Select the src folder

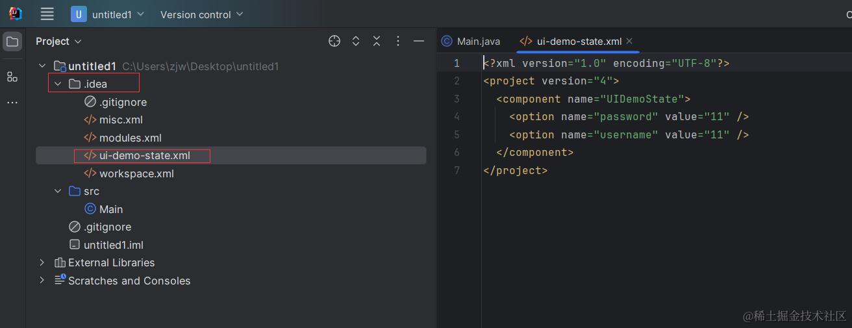(x=92, y=191)
